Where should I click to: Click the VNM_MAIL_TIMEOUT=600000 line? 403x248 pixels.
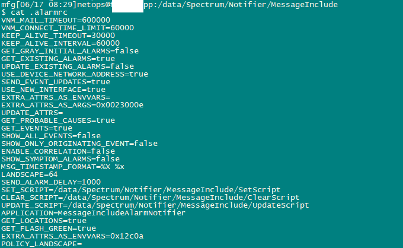click(x=56, y=20)
